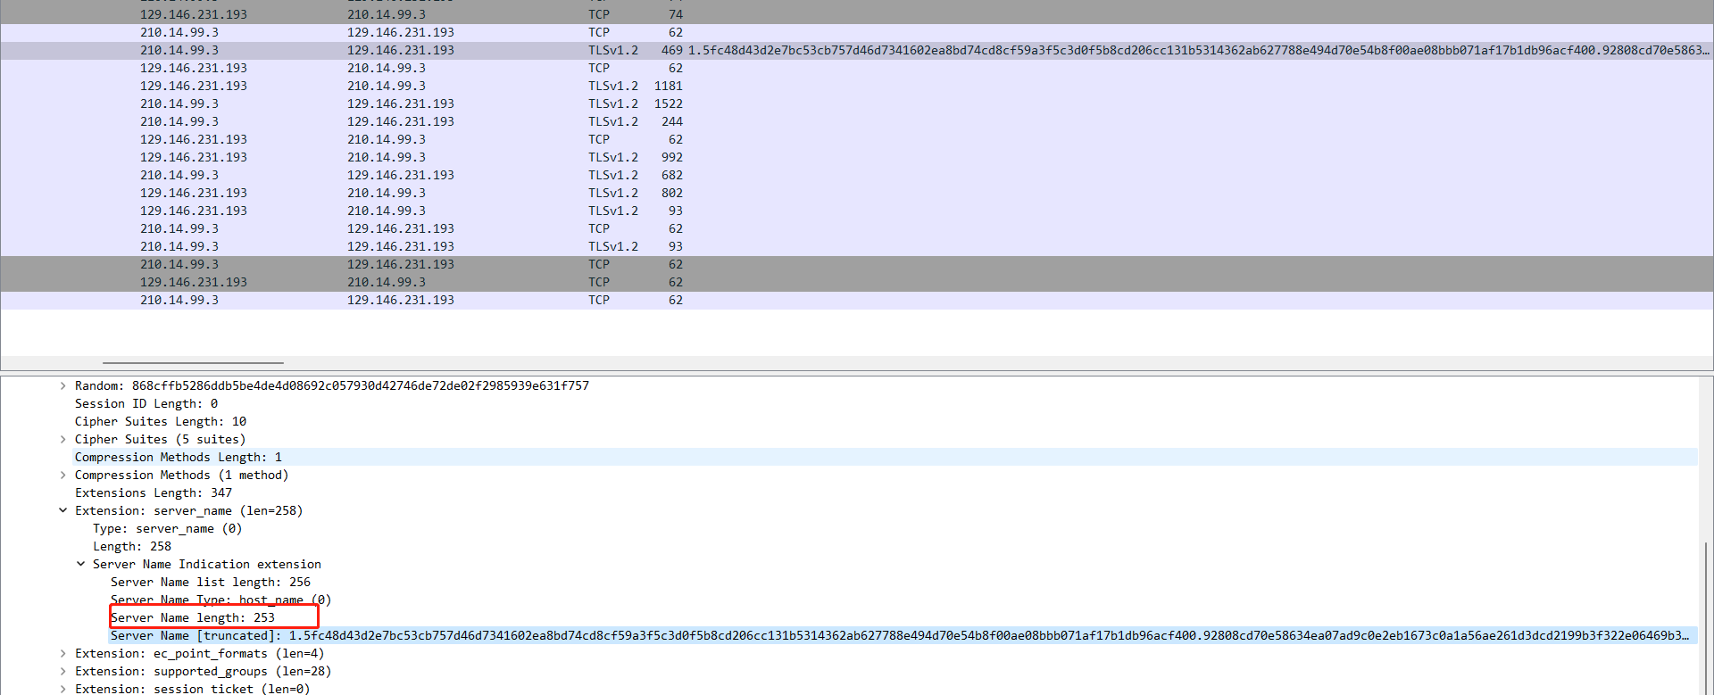Select the TLSv1.2 packet with length 1181
The height and width of the screenshot is (695, 1714).
[612, 86]
